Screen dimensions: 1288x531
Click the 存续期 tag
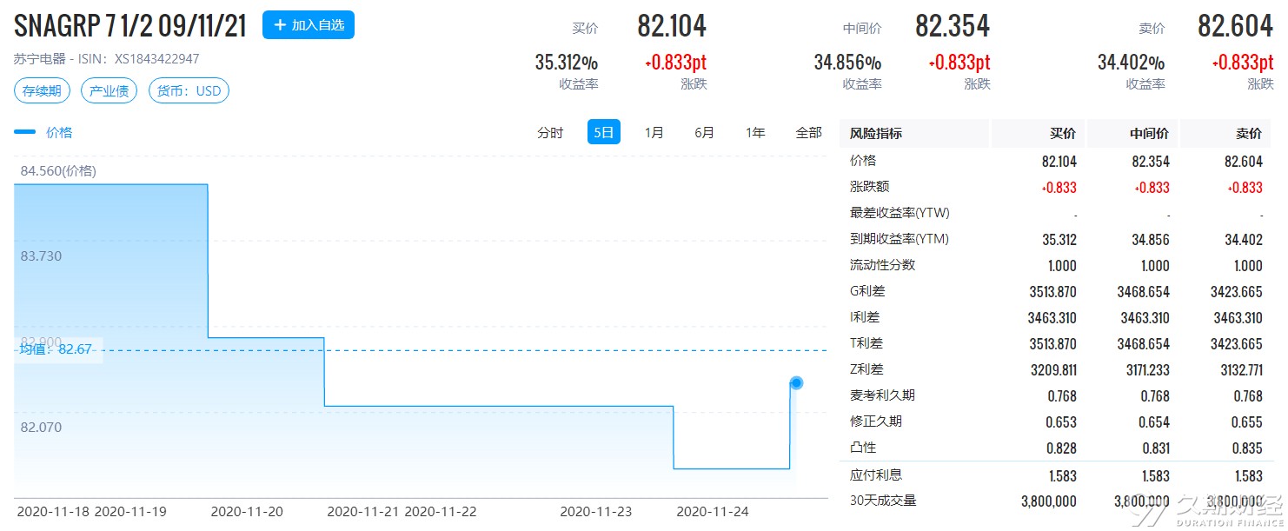pos(42,91)
